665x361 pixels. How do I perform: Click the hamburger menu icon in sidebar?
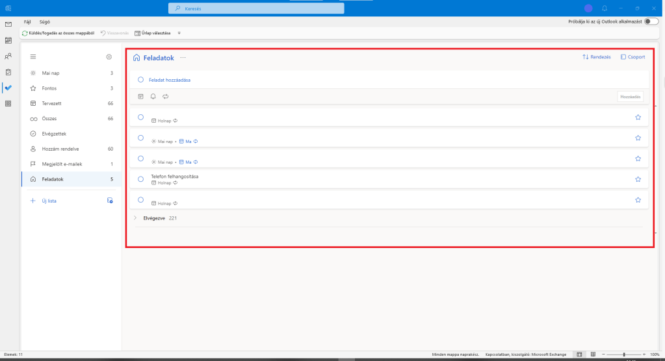pos(33,57)
